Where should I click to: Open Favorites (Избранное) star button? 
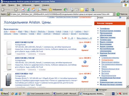click(x=55, y=10)
